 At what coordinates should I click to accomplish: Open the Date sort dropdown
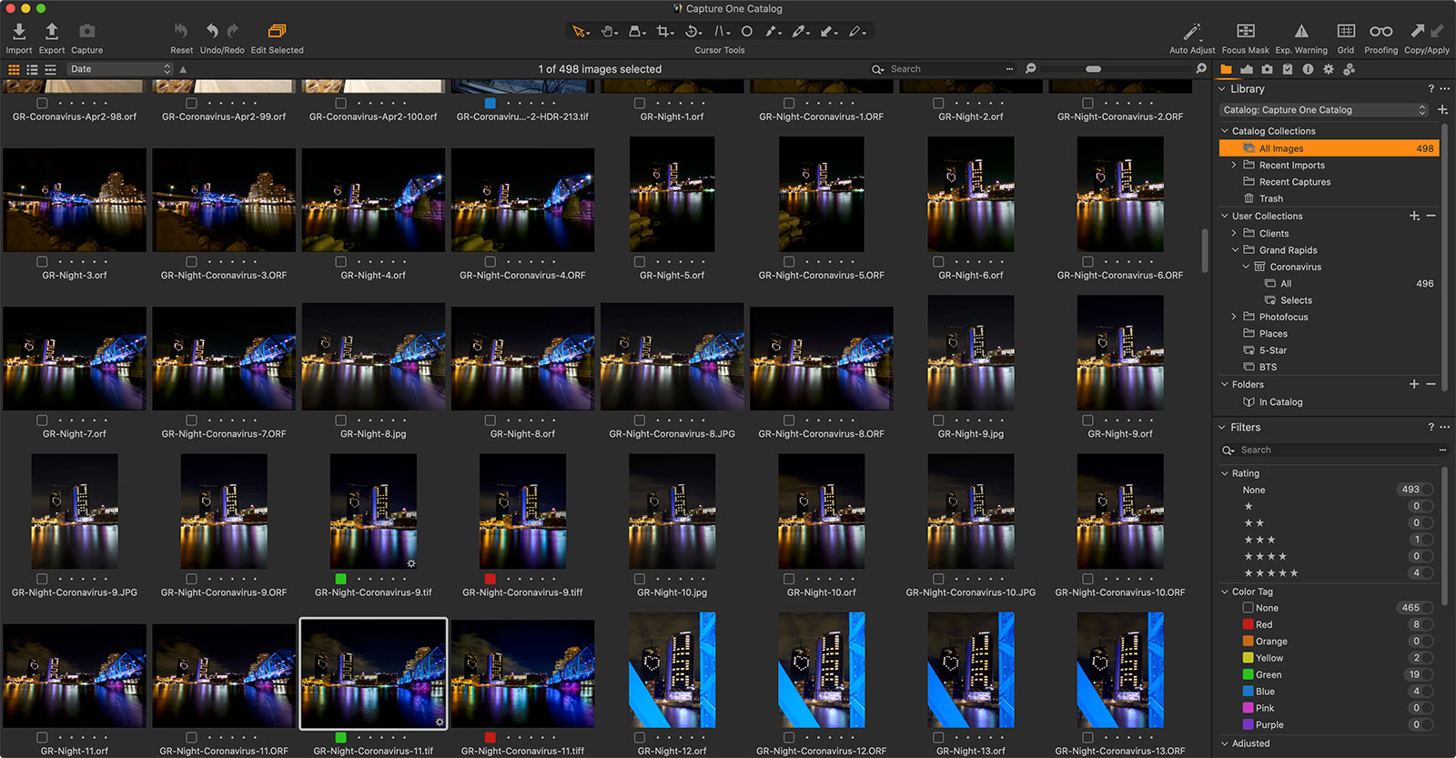(x=120, y=69)
